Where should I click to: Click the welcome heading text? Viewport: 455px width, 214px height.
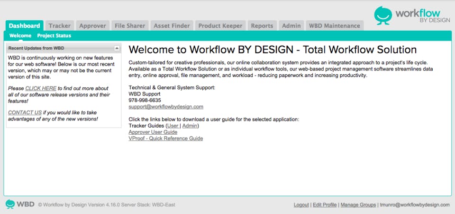pos(273,50)
